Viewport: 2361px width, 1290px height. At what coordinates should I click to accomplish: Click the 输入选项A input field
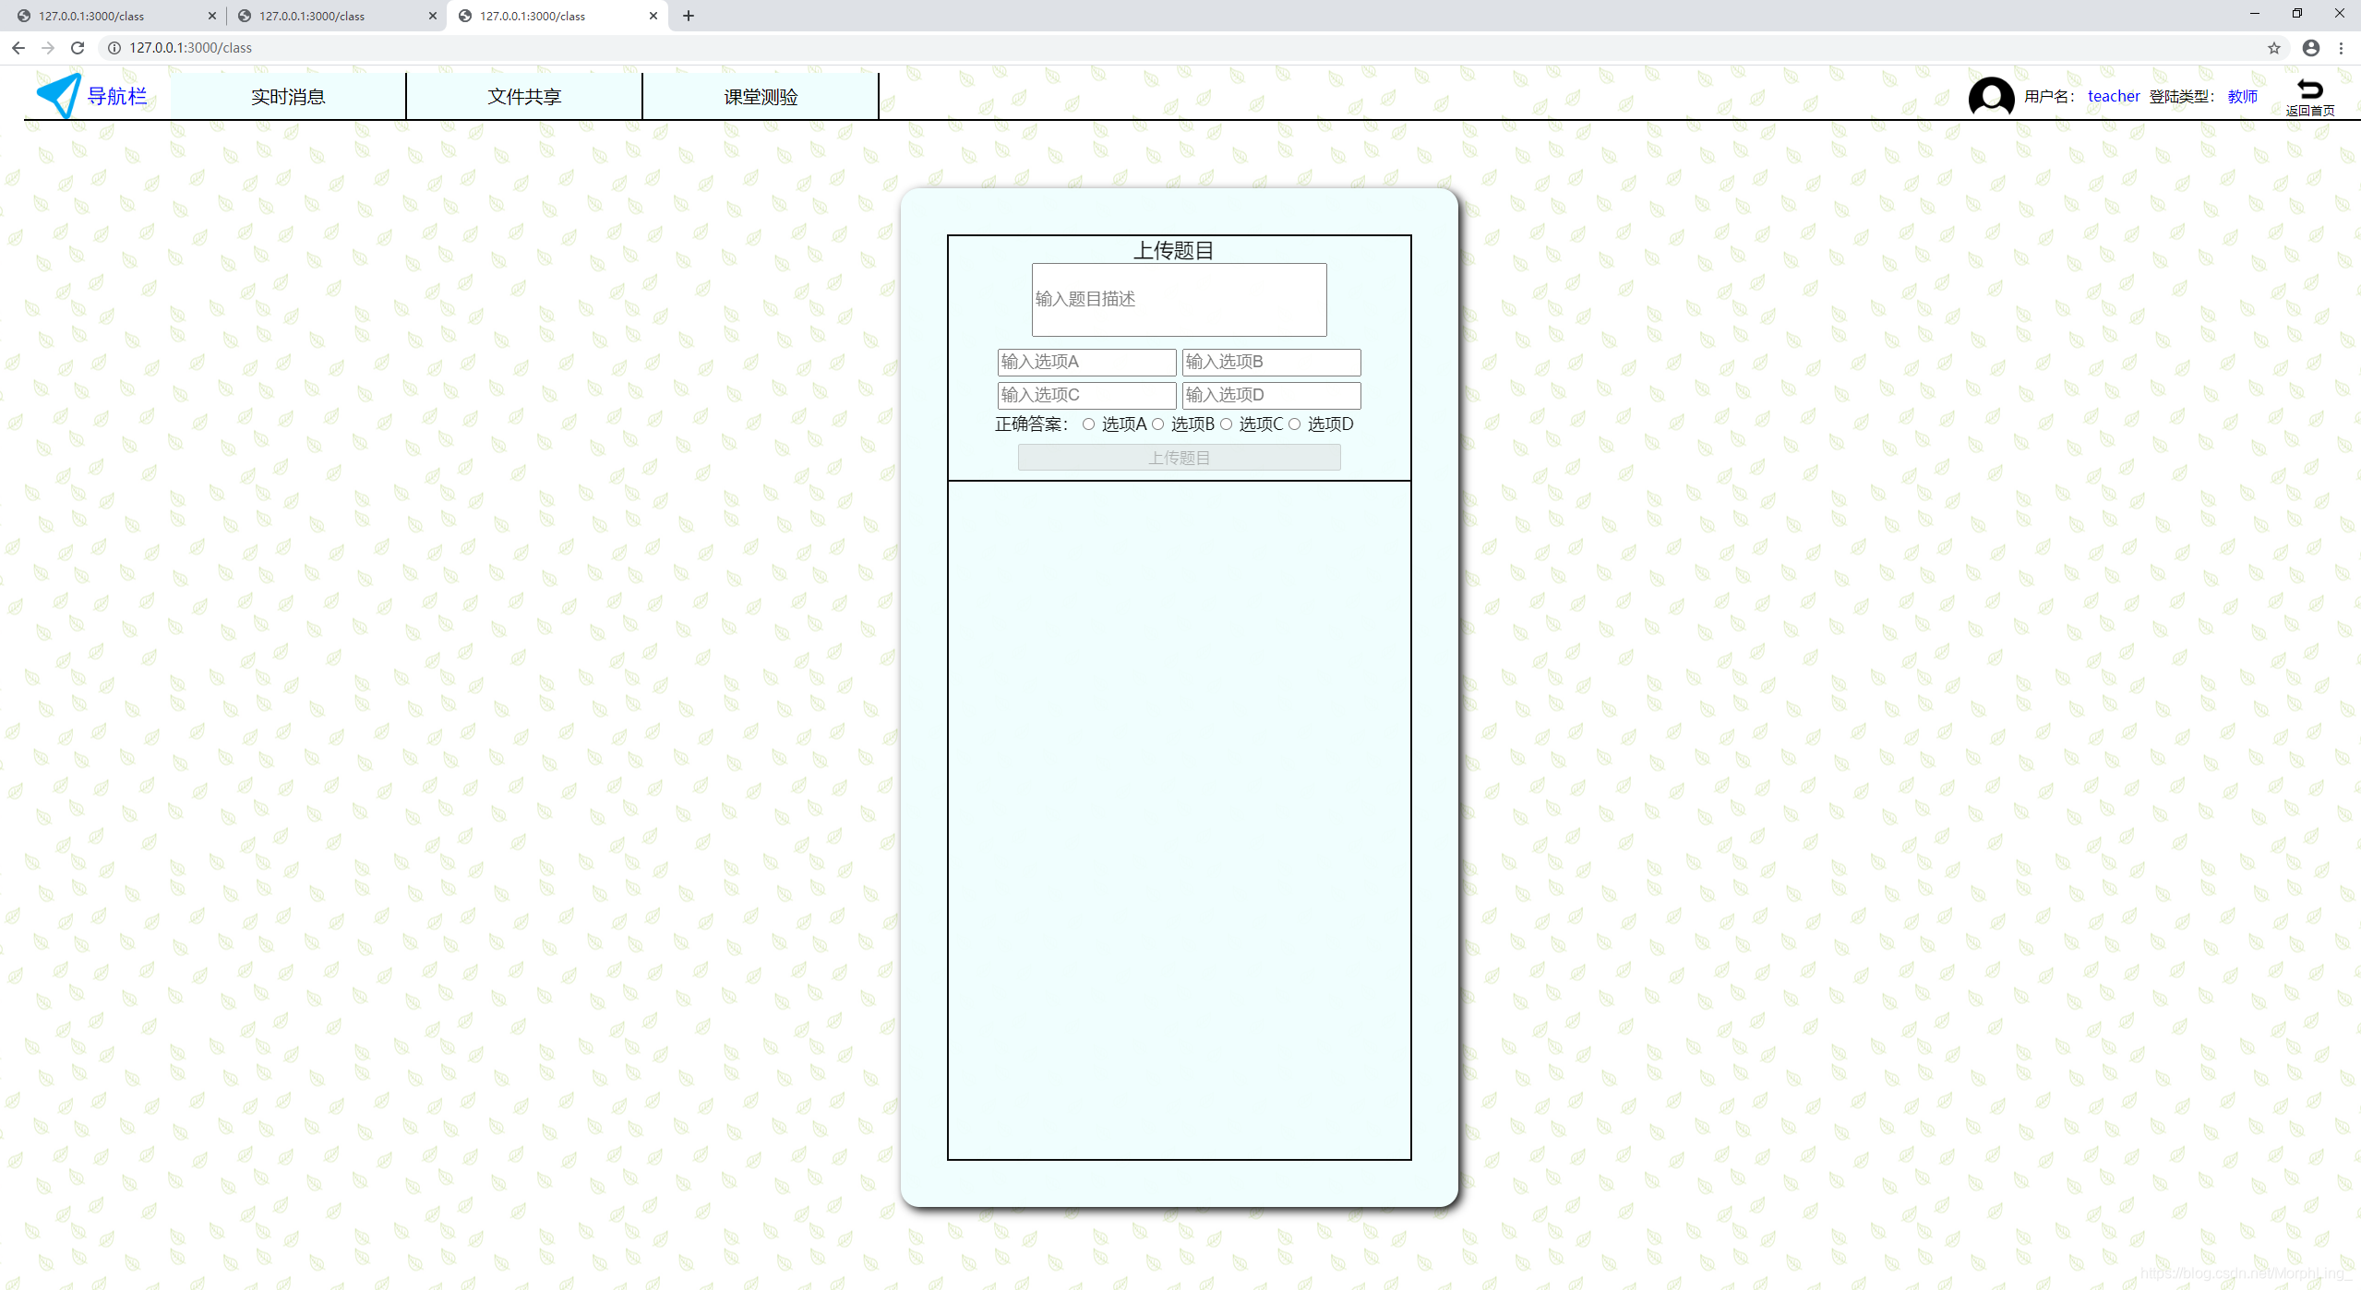click(x=1086, y=362)
